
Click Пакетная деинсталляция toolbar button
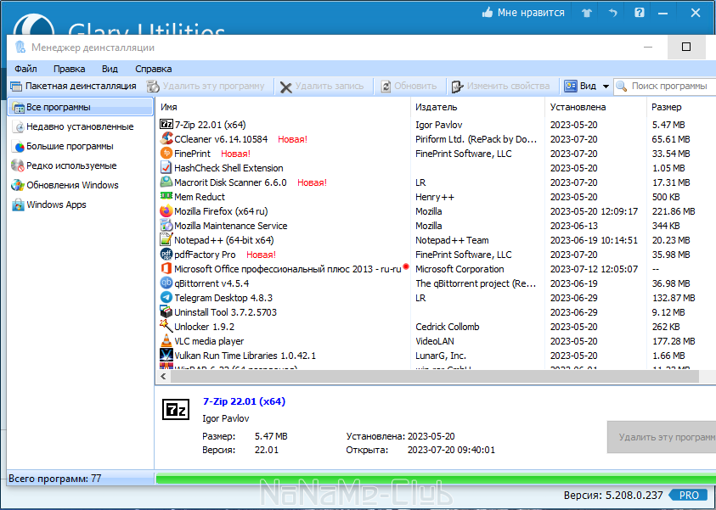[73, 86]
